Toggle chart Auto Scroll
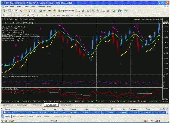Screen dimensions: 170x123 click(104, 11)
